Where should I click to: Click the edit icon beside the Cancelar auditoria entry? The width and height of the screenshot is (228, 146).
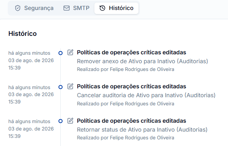(70, 86)
